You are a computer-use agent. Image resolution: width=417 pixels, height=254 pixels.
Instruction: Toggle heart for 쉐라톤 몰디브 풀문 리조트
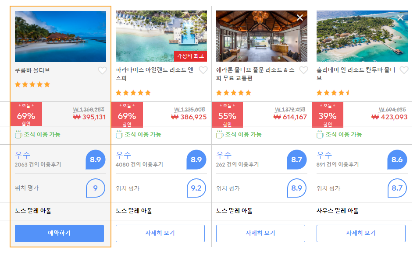coord(303,70)
